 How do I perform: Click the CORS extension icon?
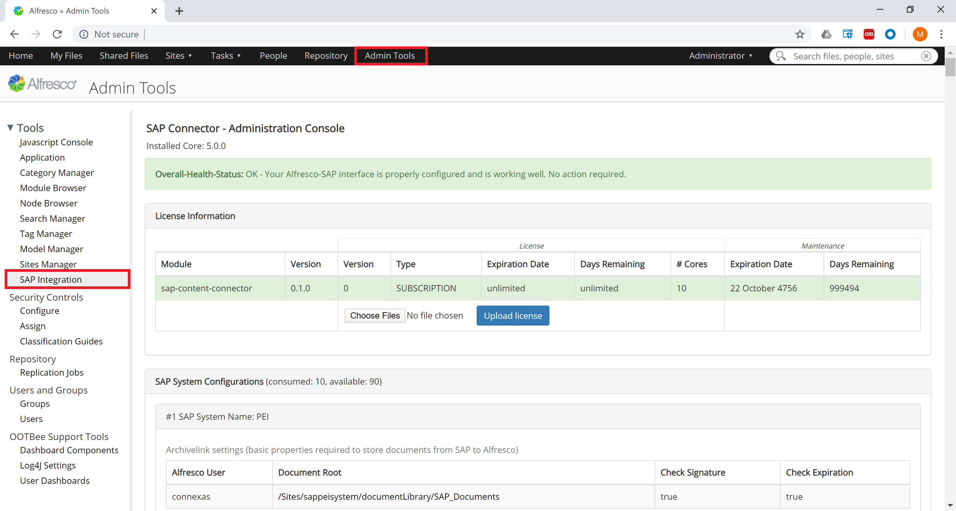pyautogui.click(x=868, y=34)
